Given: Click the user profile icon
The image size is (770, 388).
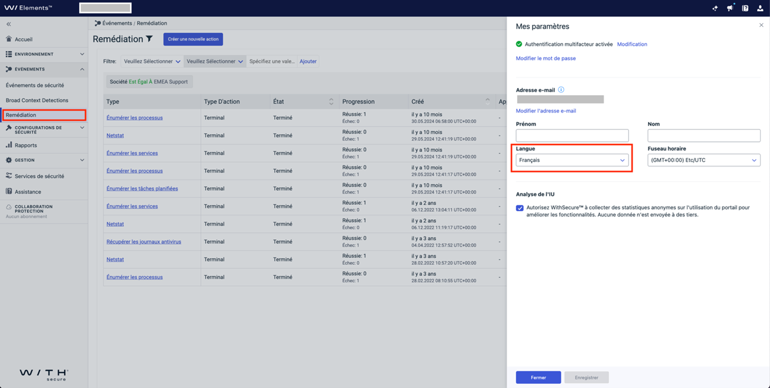Looking at the screenshot, I should pos(760,8).
